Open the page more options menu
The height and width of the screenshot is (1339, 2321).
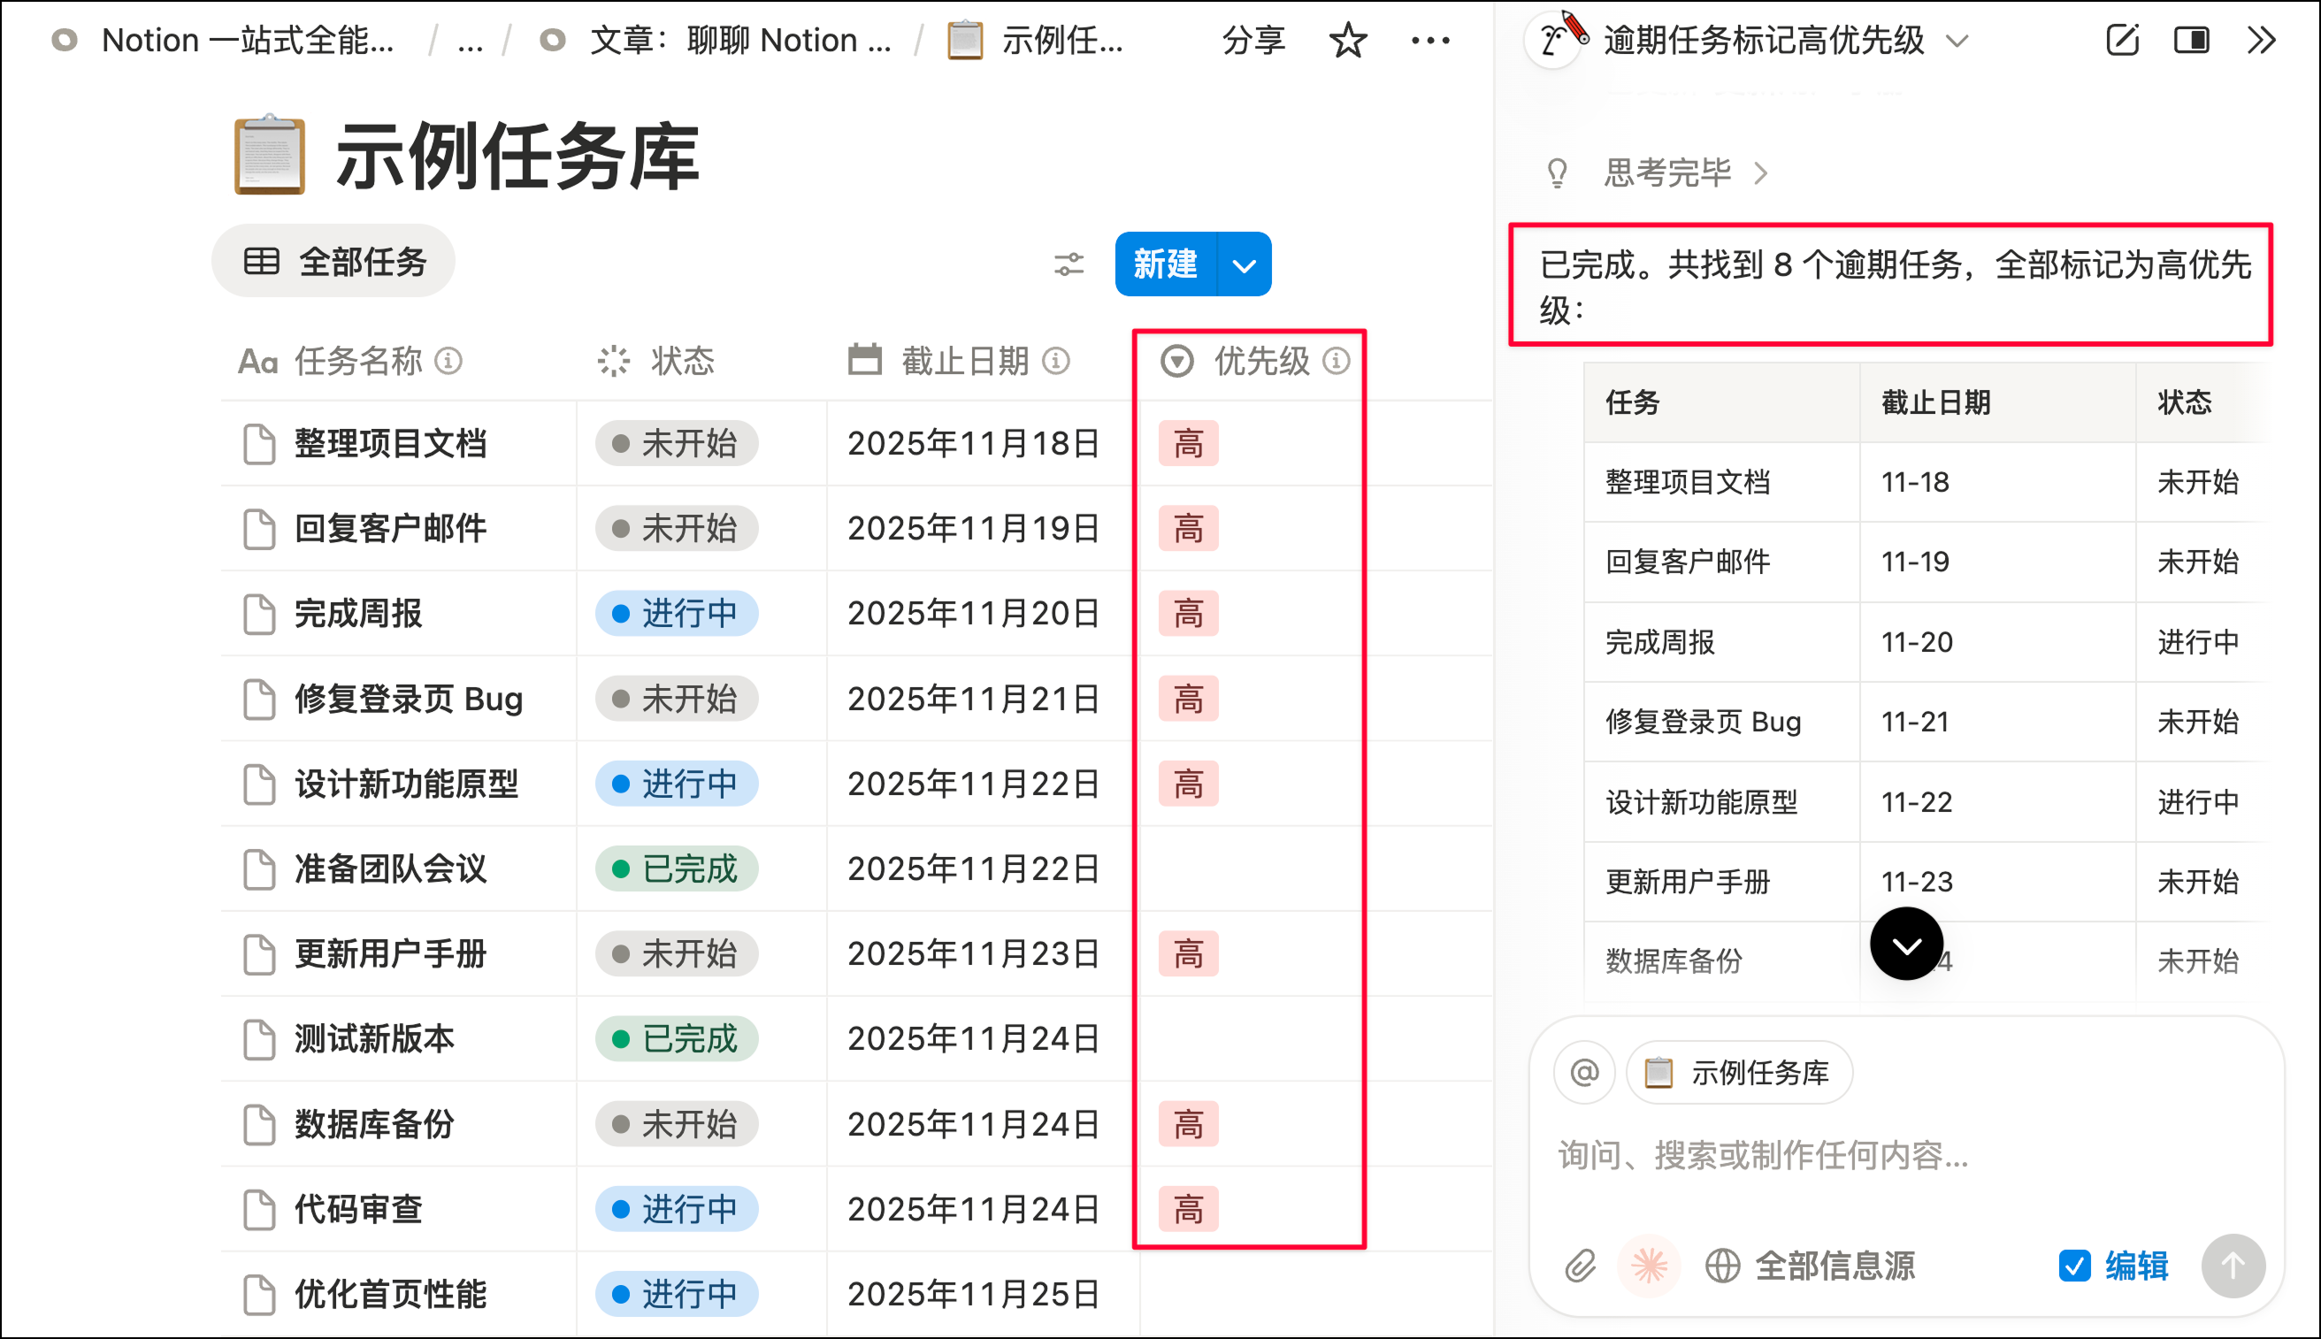pos(1430,40)
